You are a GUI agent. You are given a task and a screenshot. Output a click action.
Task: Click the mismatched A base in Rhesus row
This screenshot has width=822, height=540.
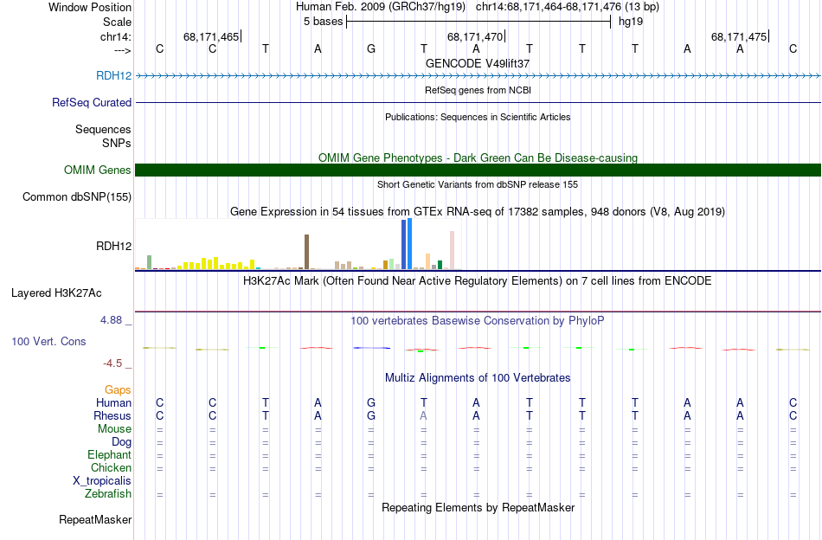click(424, 415)
